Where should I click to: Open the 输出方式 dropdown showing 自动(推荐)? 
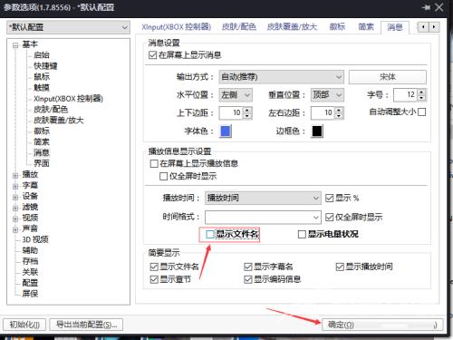[281, 77]
